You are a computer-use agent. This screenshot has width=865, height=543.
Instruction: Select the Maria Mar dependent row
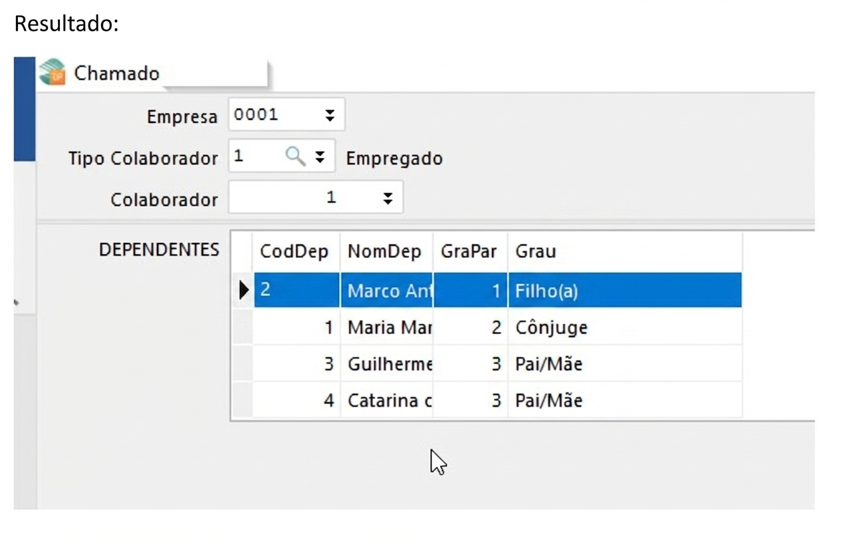(x=497, y=327)
